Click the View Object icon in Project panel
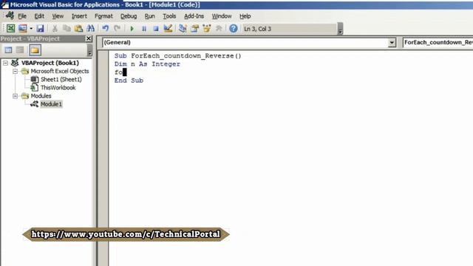The height and width of the screenshot is (266, 473). pos(20,50)
